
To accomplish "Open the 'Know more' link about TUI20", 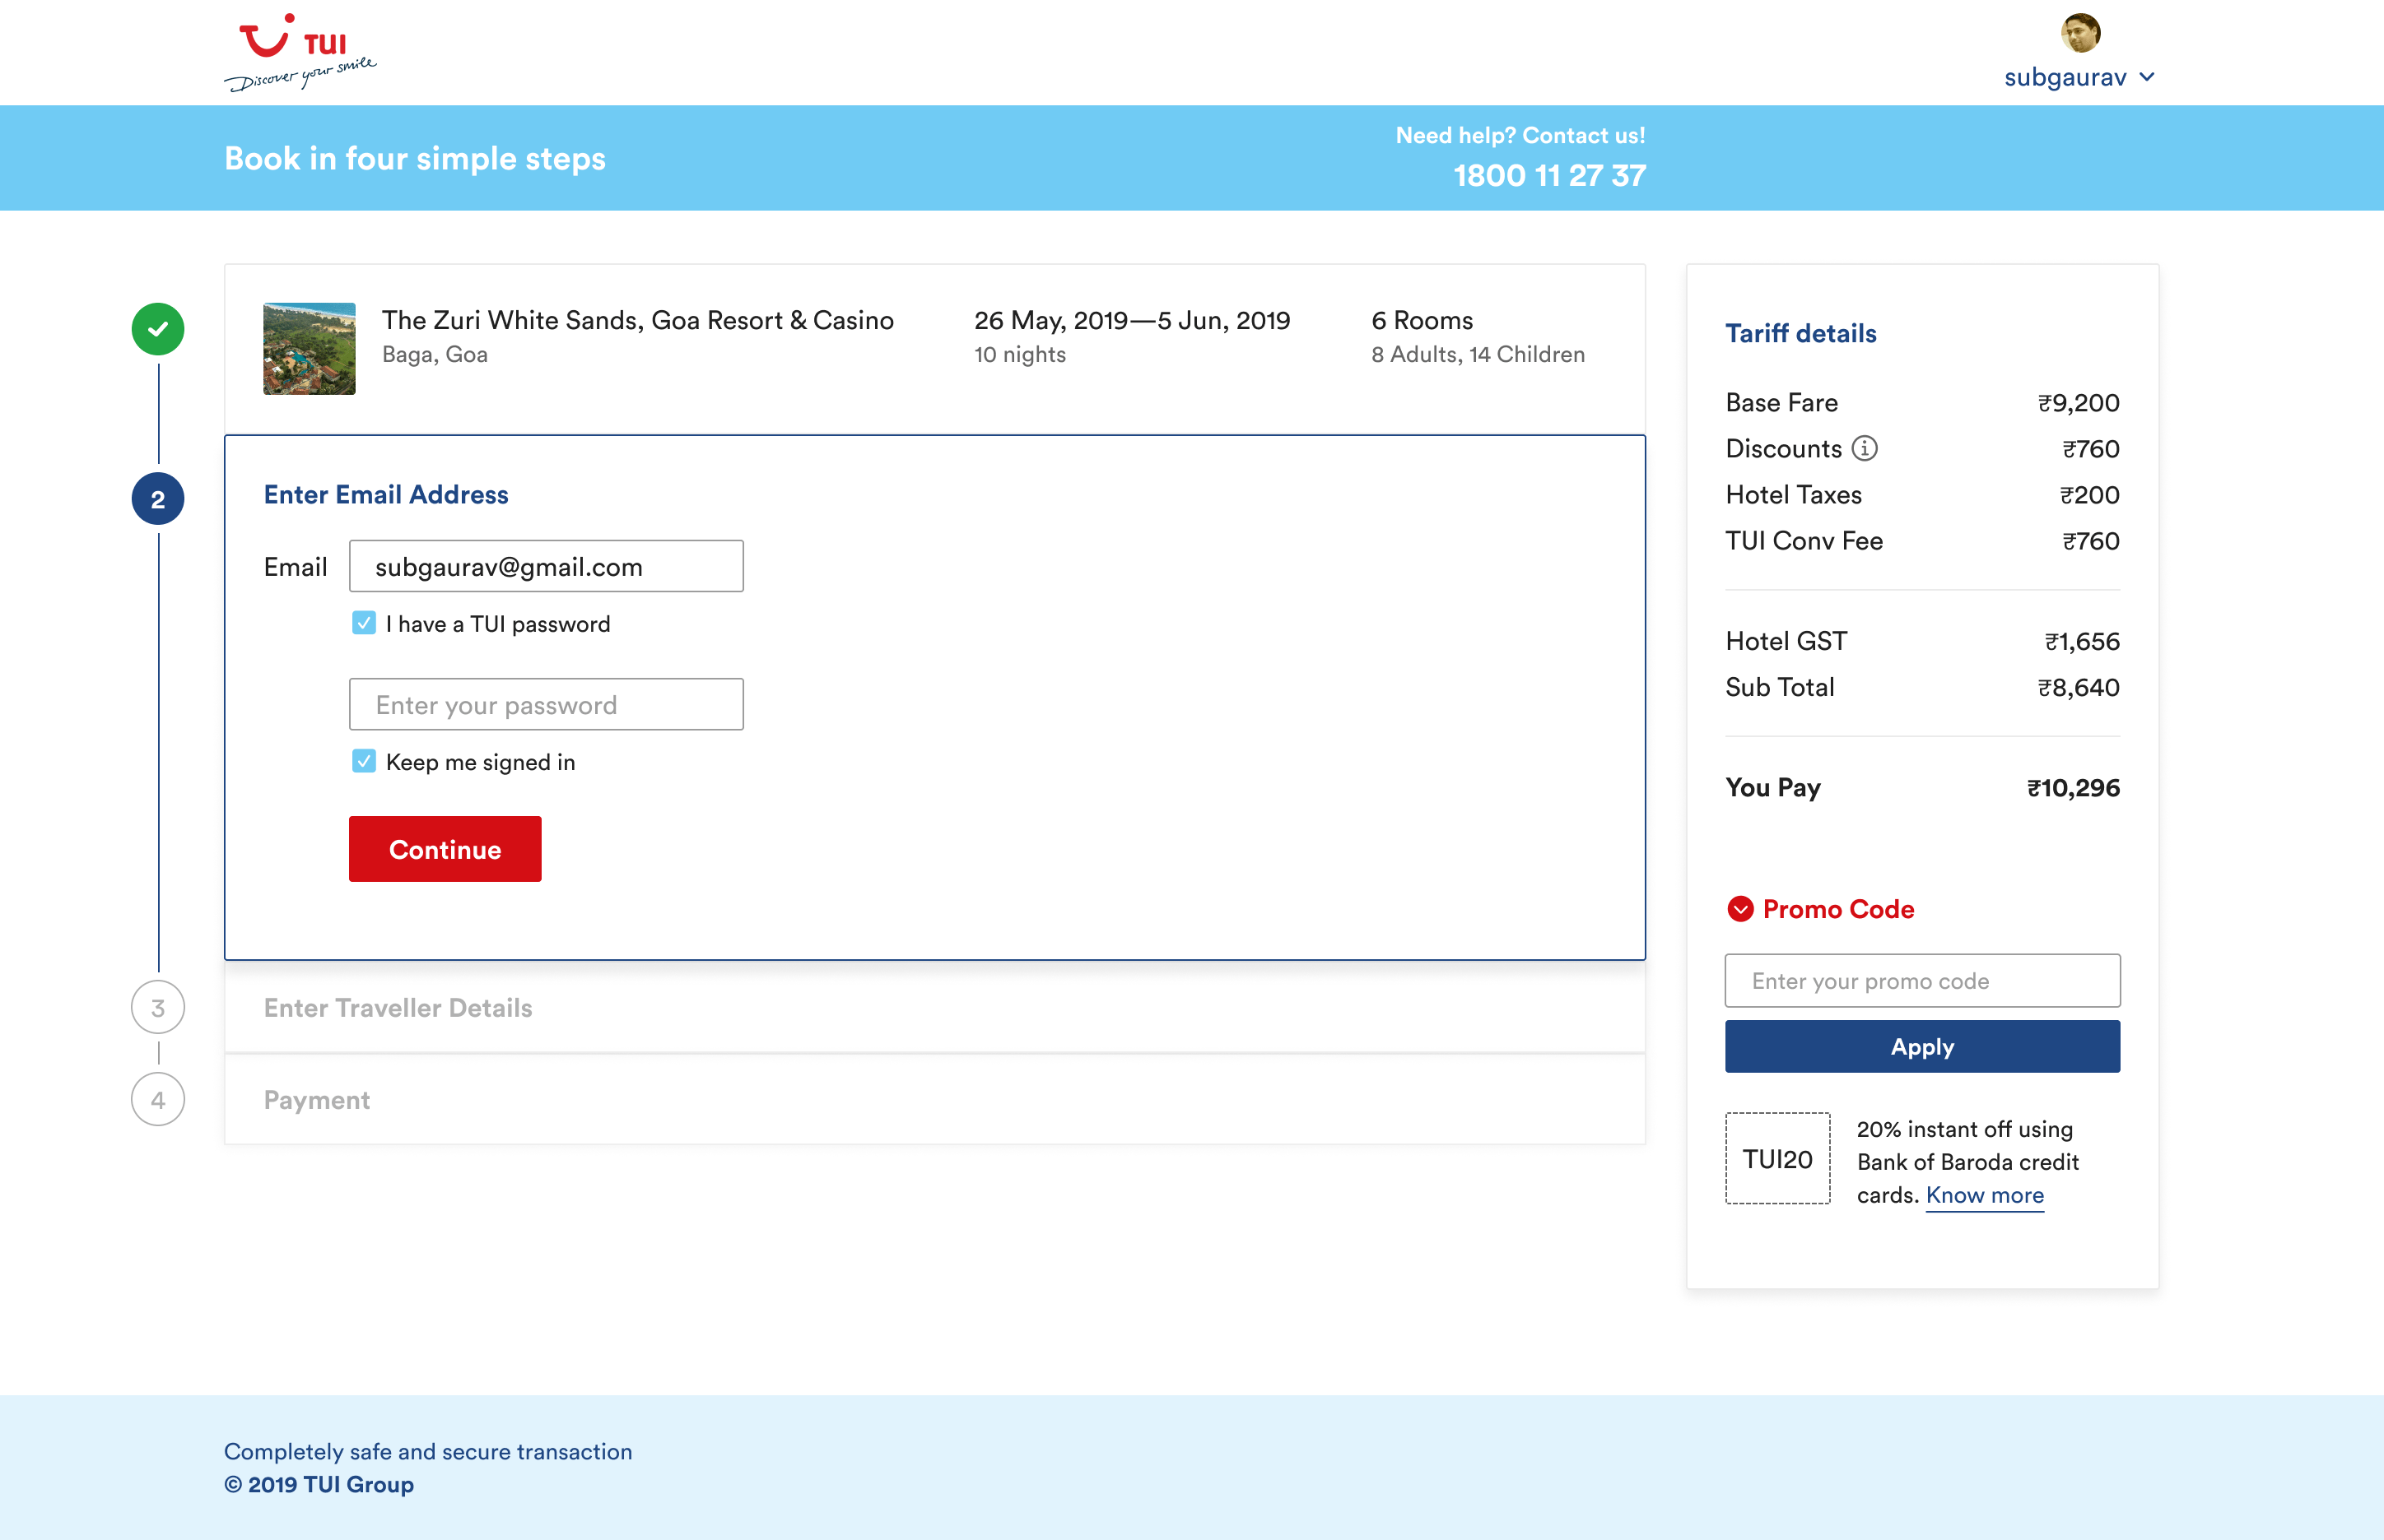I will point(1984,1195).
